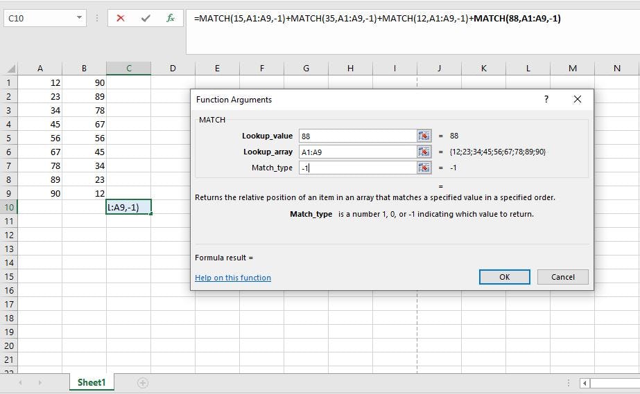Select all cells via corner triangle
The height and width of the screenshot is (394, 640).
click(11, 69)
